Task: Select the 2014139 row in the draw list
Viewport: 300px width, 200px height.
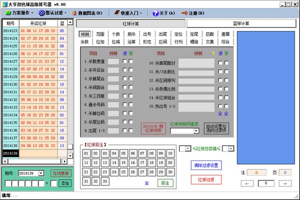Action: [35, 153]
